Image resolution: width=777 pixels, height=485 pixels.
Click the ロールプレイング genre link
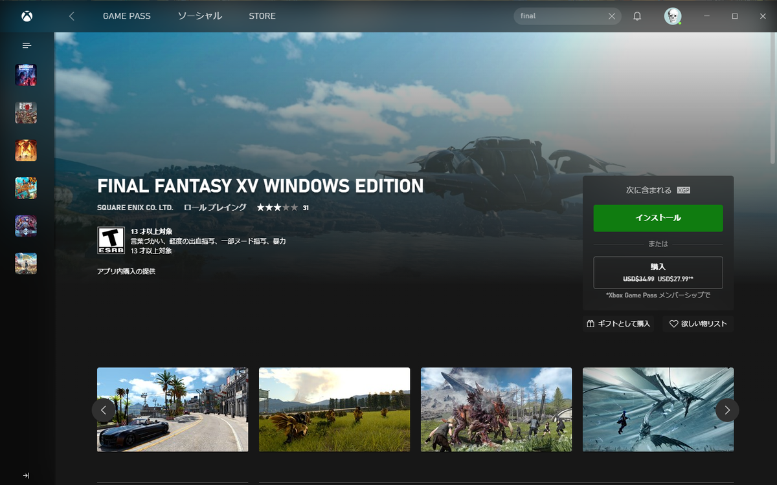[215, 208]
